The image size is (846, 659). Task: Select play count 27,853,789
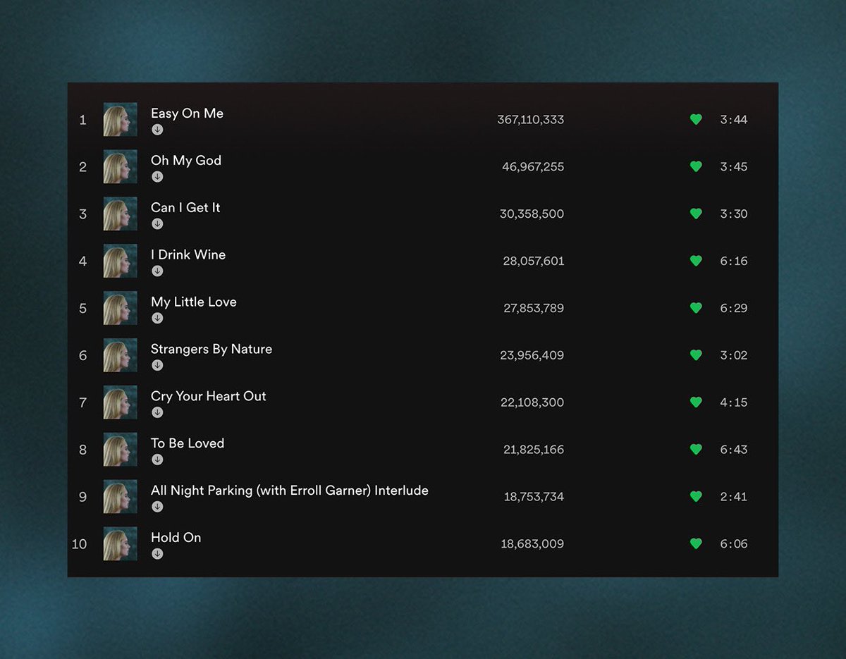(534, 309)
